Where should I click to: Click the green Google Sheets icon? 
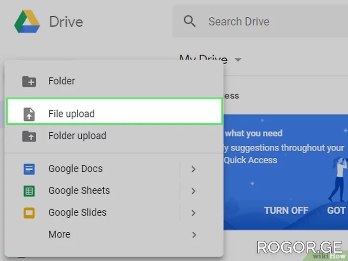29,191
